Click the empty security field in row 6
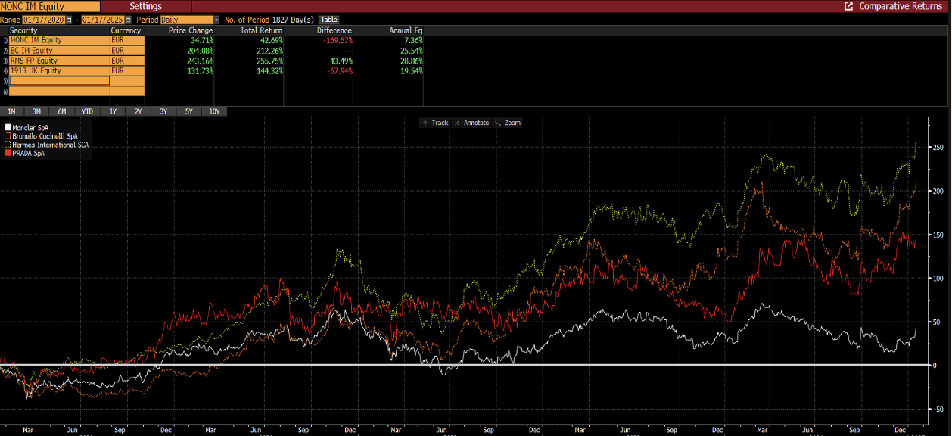The width and height of the screenshot is (952, 436). tap(59, 91)
